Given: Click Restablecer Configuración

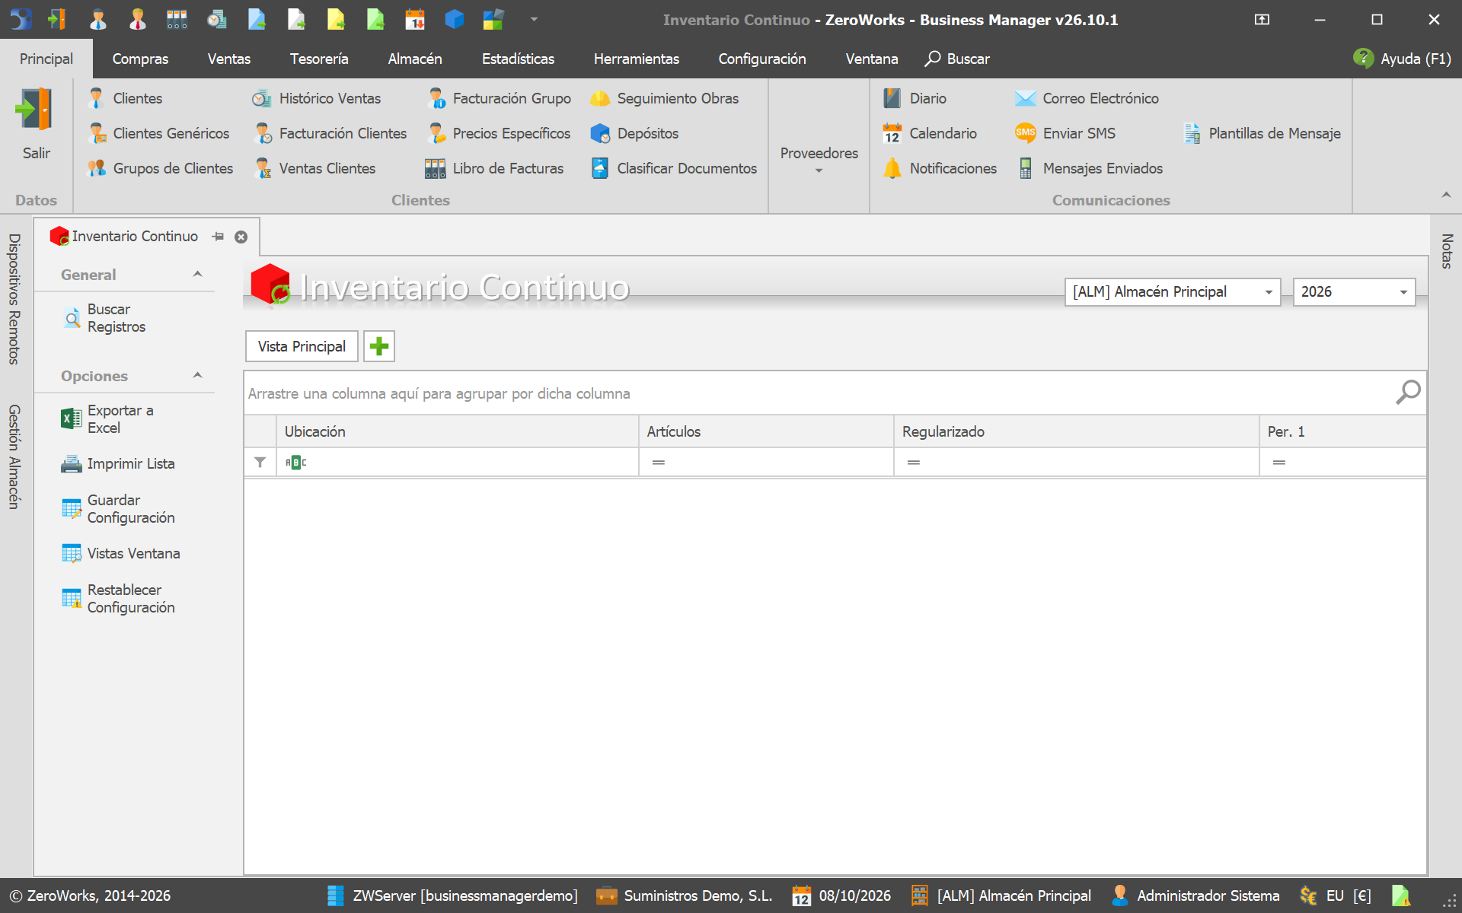Looking at the screenshot, I should coord(119,599).
